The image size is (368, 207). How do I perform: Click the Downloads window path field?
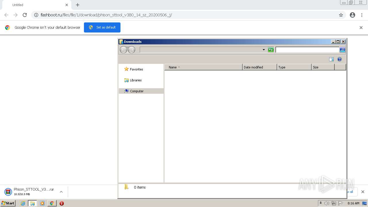click(200, 50)
